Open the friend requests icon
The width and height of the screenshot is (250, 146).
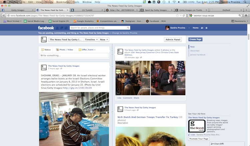pyautogui.click(x=57, y=28)
